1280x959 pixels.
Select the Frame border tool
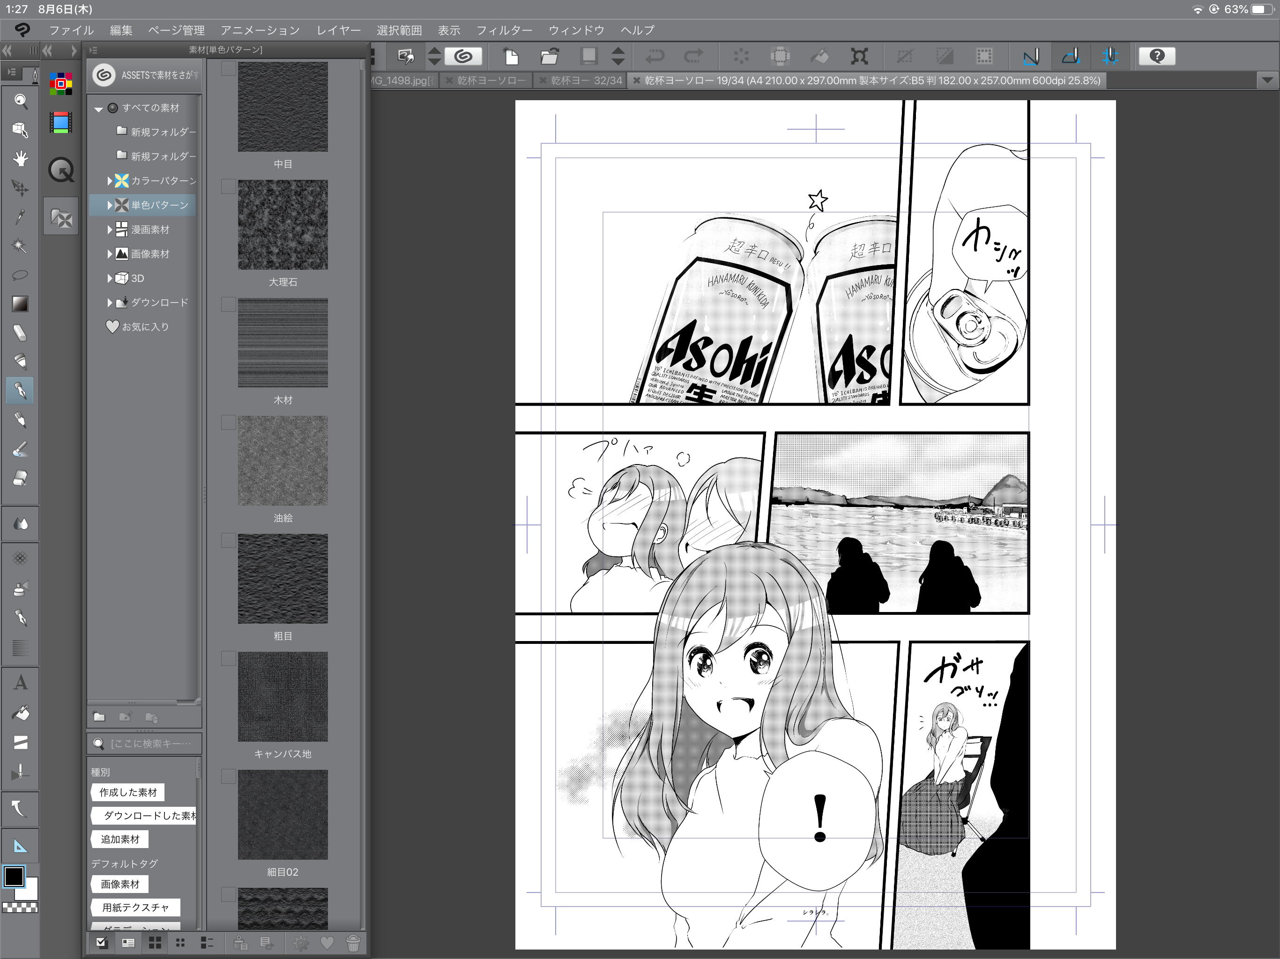pyautogui.click(x=20, y=743)
